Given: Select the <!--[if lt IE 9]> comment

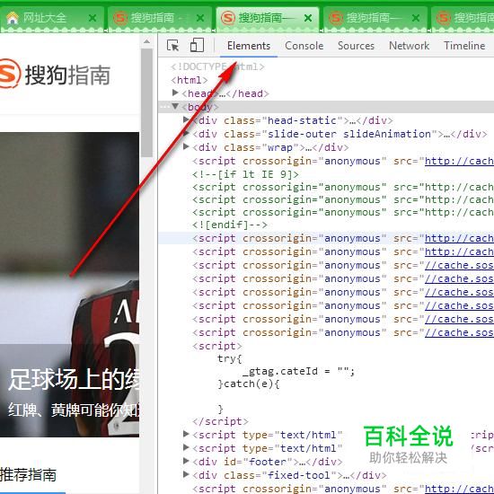Looking at the screenshot, I should (x=245, y=174).
